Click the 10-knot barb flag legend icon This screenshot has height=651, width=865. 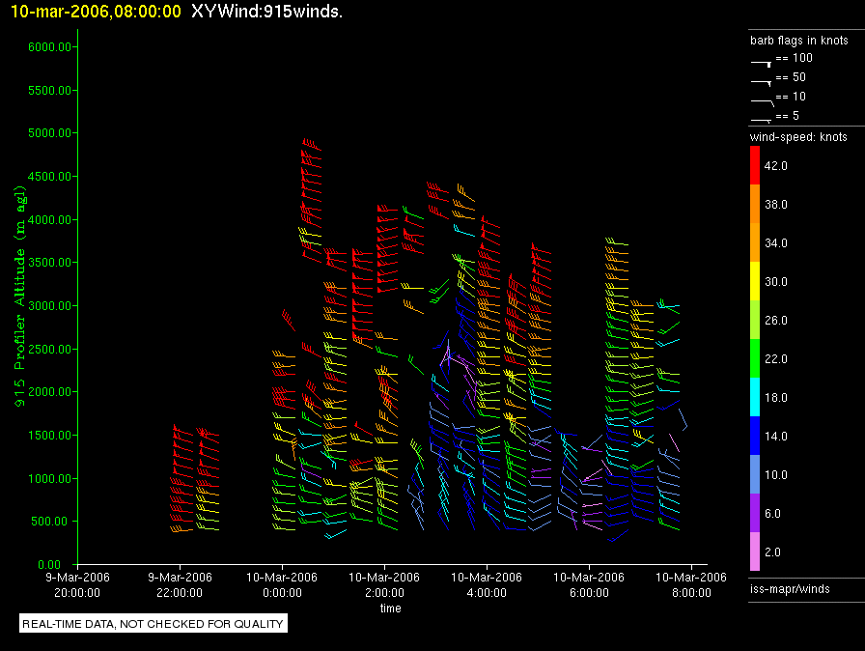tap(762, 99)
